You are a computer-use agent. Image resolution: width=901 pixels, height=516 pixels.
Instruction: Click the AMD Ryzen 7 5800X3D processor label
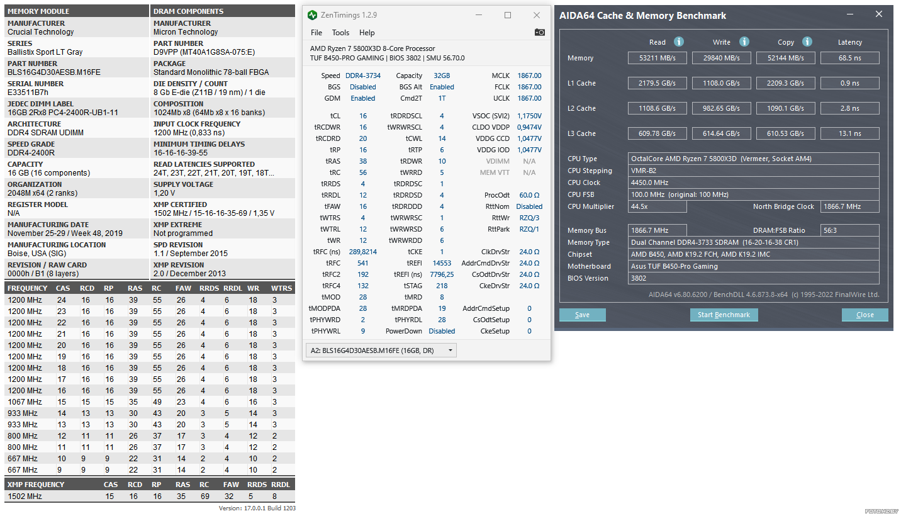[x=372, y=48]
